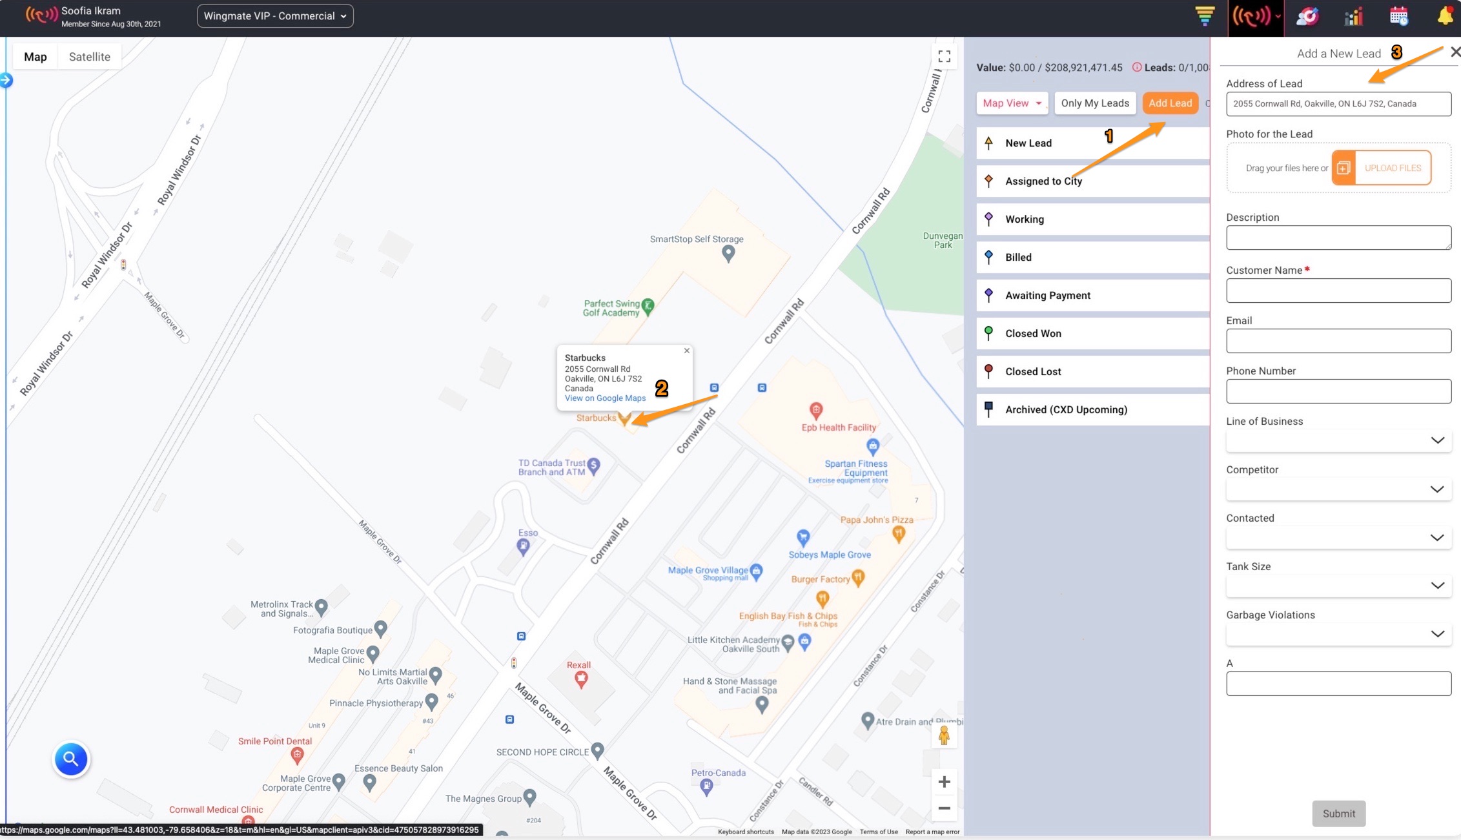1461x840 pixels.
Task: Click the Esso gas station pin
Action: pyautogui.click(x=524, y=548)
